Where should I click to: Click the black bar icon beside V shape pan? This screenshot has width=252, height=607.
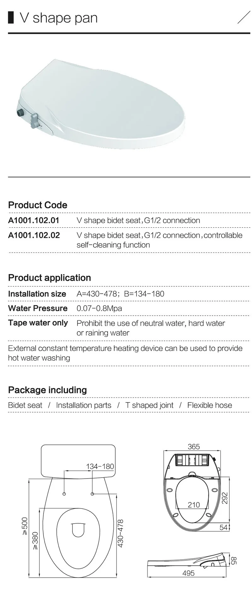(11, 17)
